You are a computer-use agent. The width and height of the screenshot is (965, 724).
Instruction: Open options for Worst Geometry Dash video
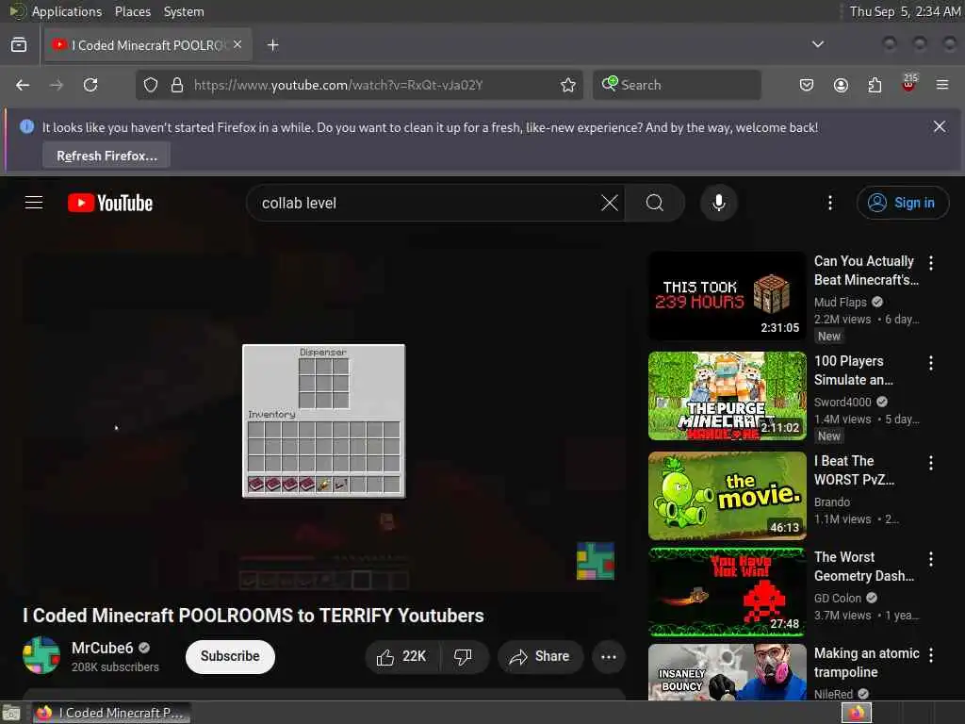(931, 558)
